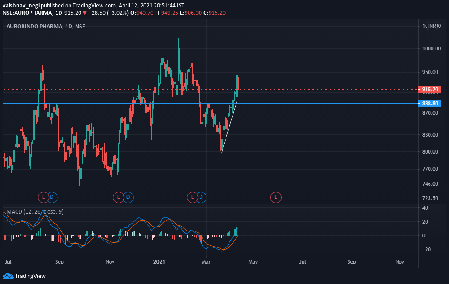
Task: Click the 870.00 price axis label
Action: 430,113
